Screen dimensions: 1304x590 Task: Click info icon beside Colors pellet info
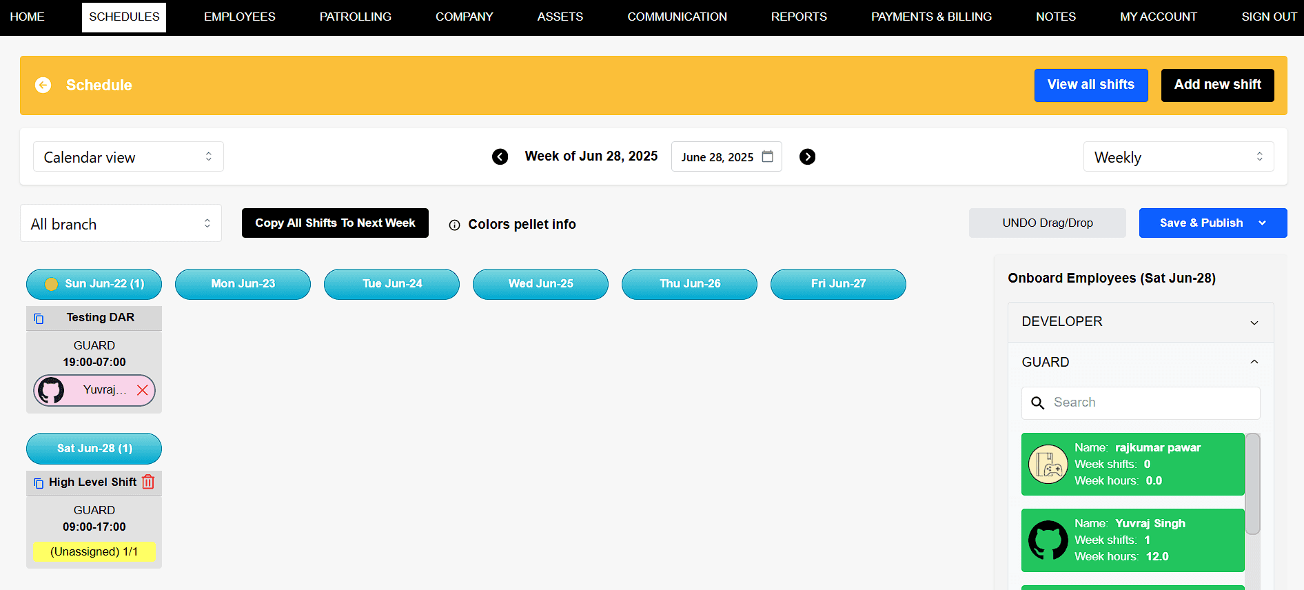pos(454,225)
